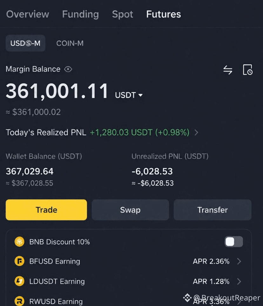Tap the RWUSD Earning coin icon

[19, 301]
